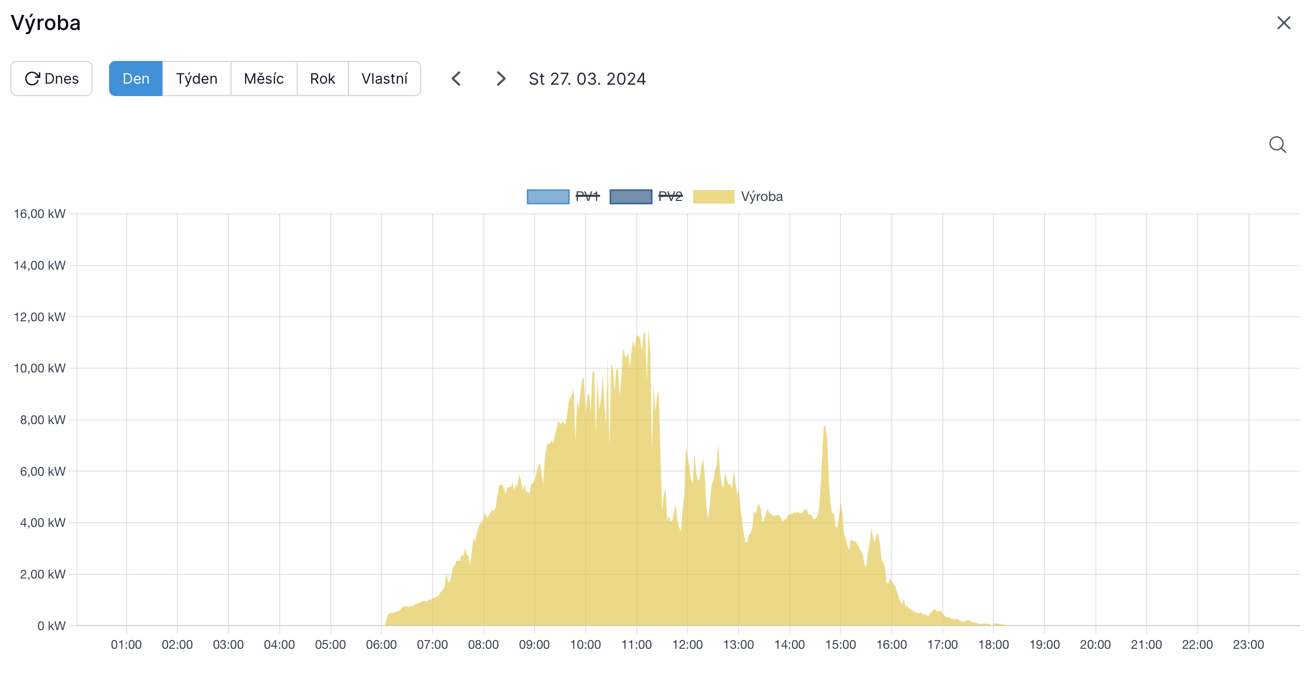Open the Vlastní custom range tab
This screenshot has width=1314, height=687.
385,79
